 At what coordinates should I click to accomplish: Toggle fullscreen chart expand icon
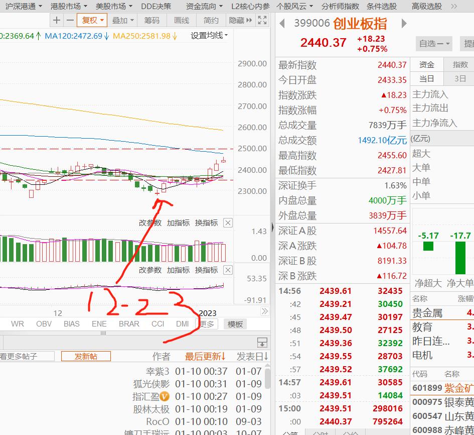pyautogui.click(x=262, y=20)
